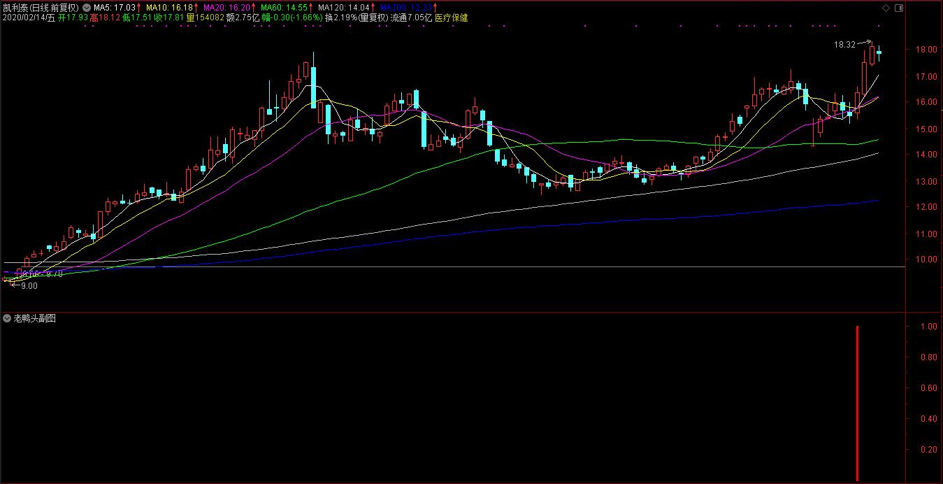Click the 医疗保健 sector link
Screen dimensions: 943x484
click(452, 17)
